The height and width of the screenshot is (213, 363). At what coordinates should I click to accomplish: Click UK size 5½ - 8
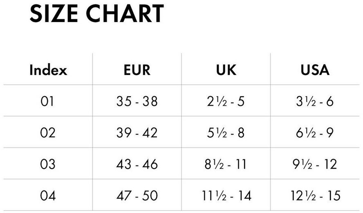(226, 133)
